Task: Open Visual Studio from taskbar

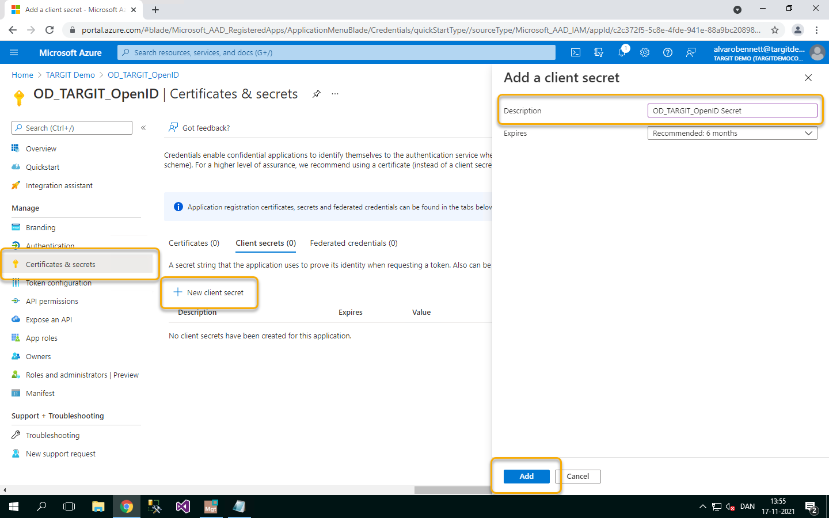Action: click(183, 506)
